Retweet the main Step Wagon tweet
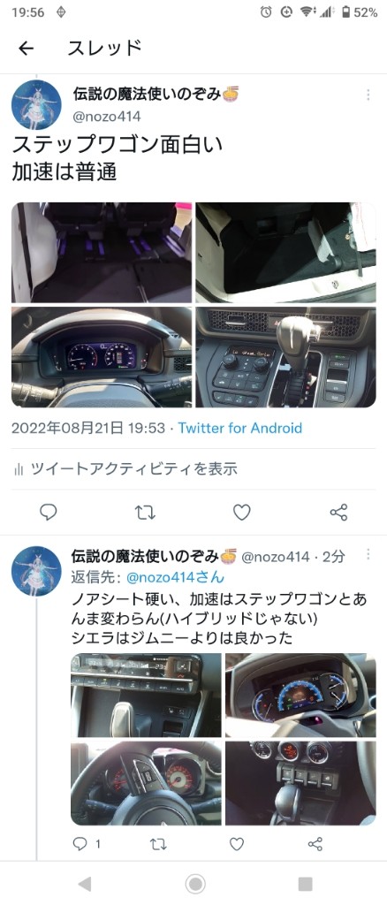 pyautogui.click(x=145, y=512)
